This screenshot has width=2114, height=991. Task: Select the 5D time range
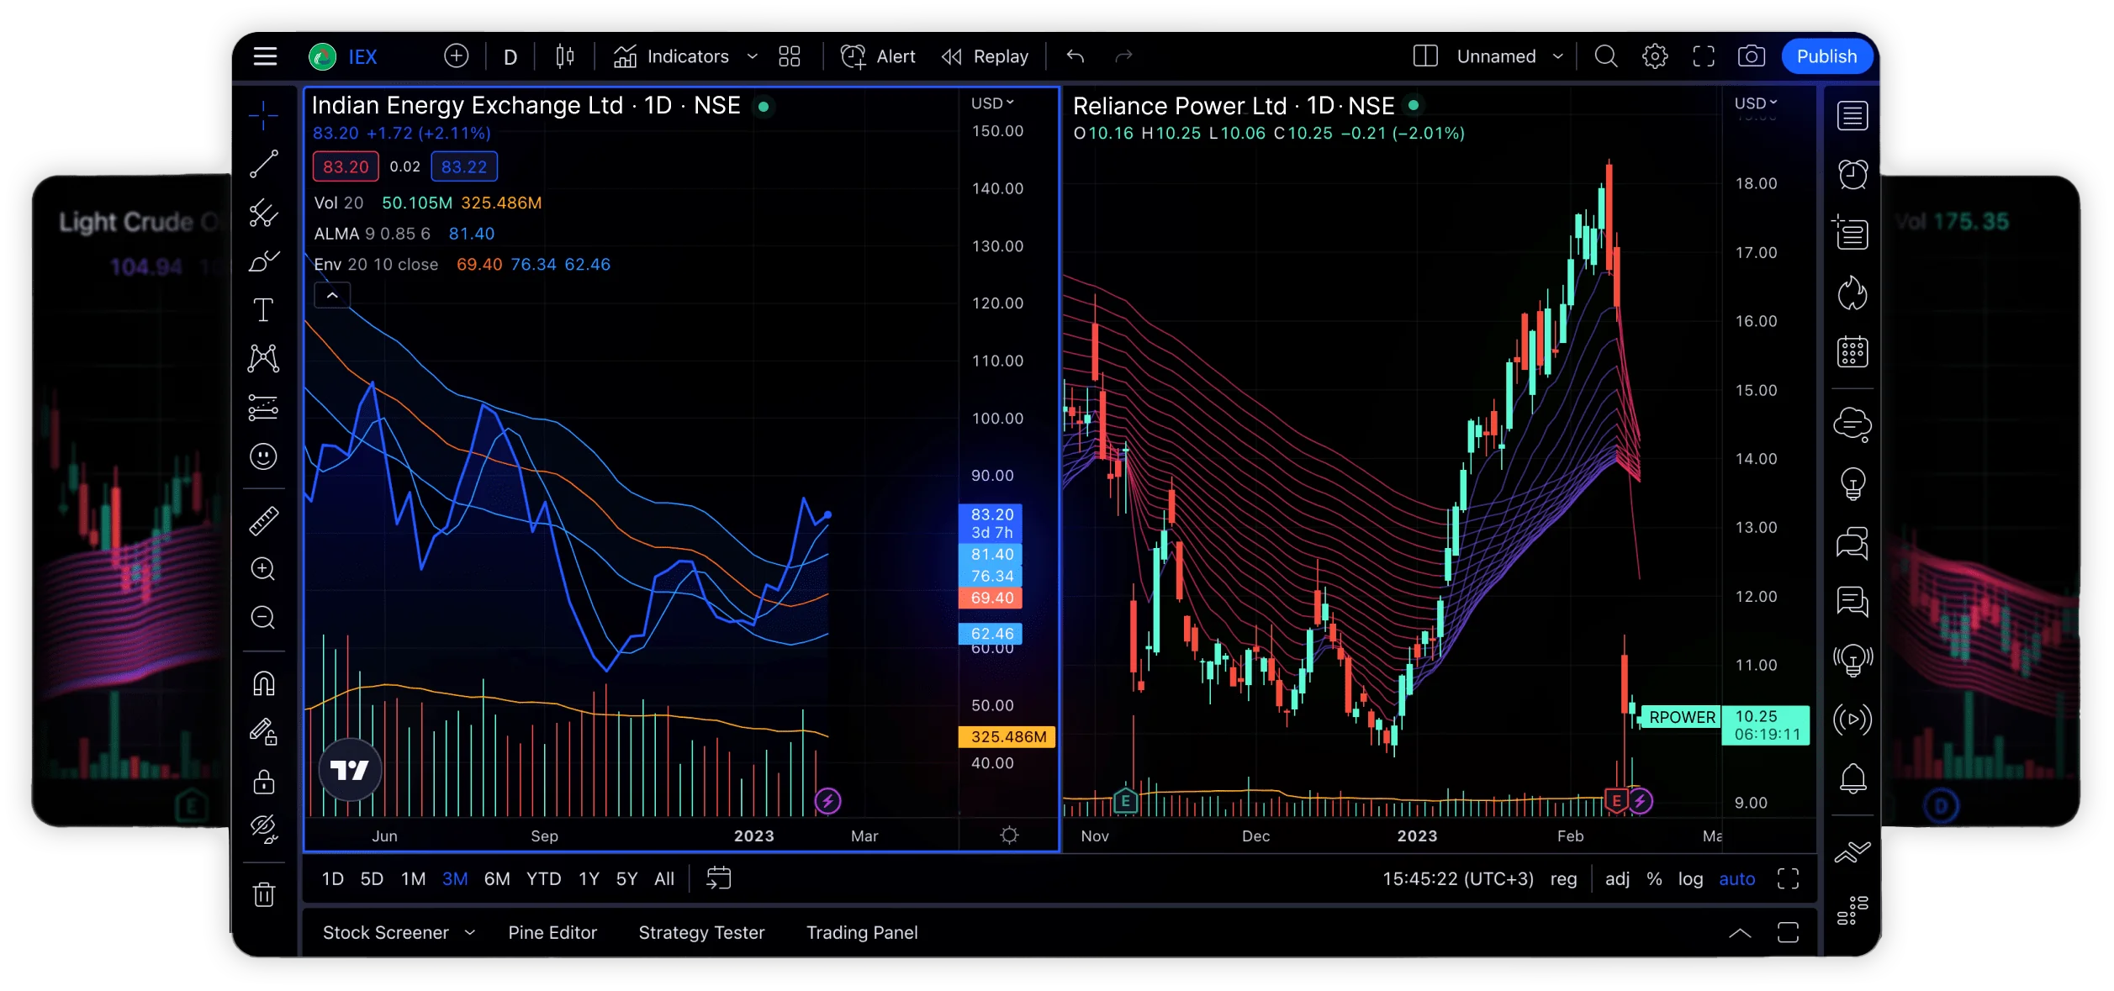pos(372,878)
